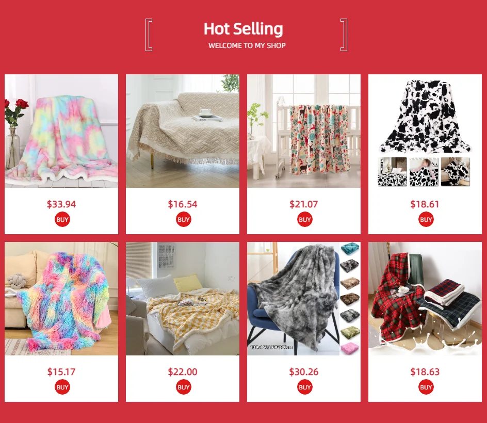
Task: Click the Hot Selling heading
Action: tap(243, 29)
